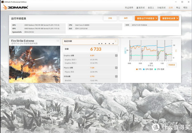The width and height of the screenshot is (192, 133).
Task: Open the 欢迎使用 tab
Action: 129,8
